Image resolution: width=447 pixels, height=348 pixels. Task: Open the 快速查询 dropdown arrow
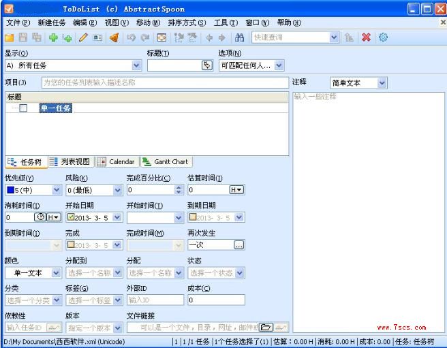click(334, 37)
